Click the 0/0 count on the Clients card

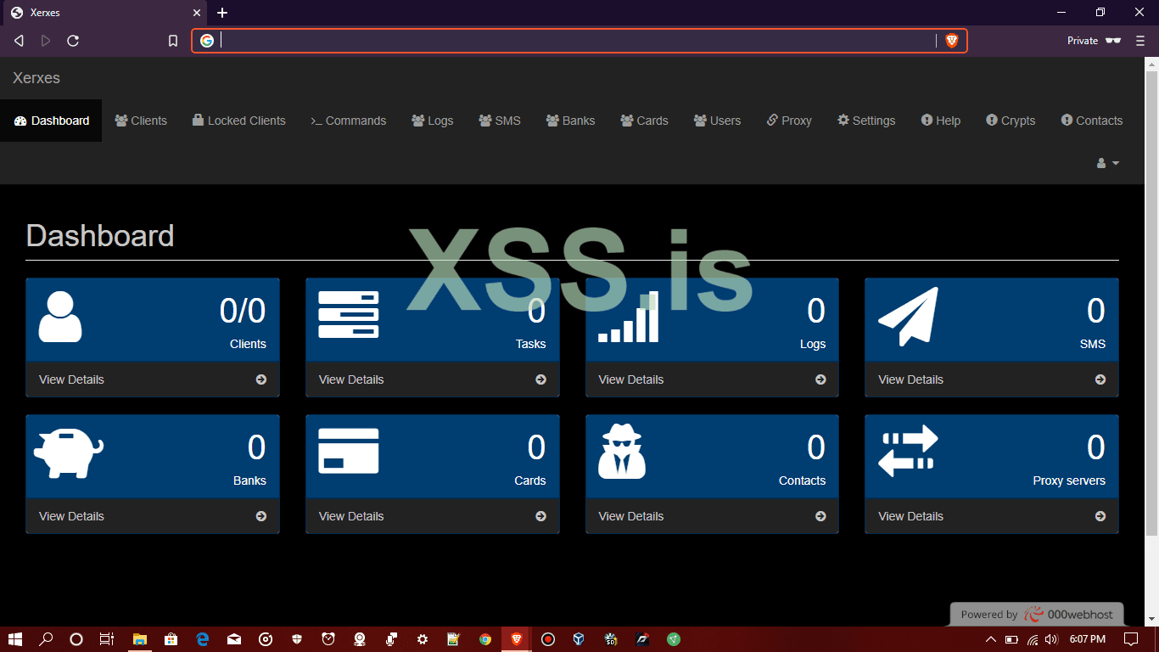point(243,311)
